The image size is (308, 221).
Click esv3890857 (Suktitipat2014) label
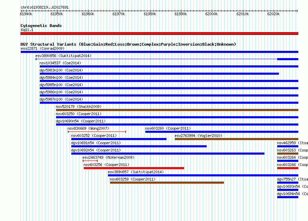136,172
